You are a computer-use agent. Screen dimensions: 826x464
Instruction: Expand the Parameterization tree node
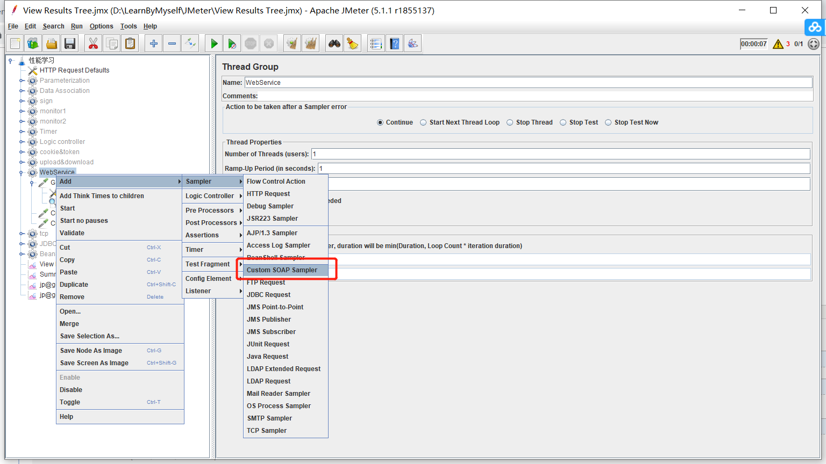(22, 81)
